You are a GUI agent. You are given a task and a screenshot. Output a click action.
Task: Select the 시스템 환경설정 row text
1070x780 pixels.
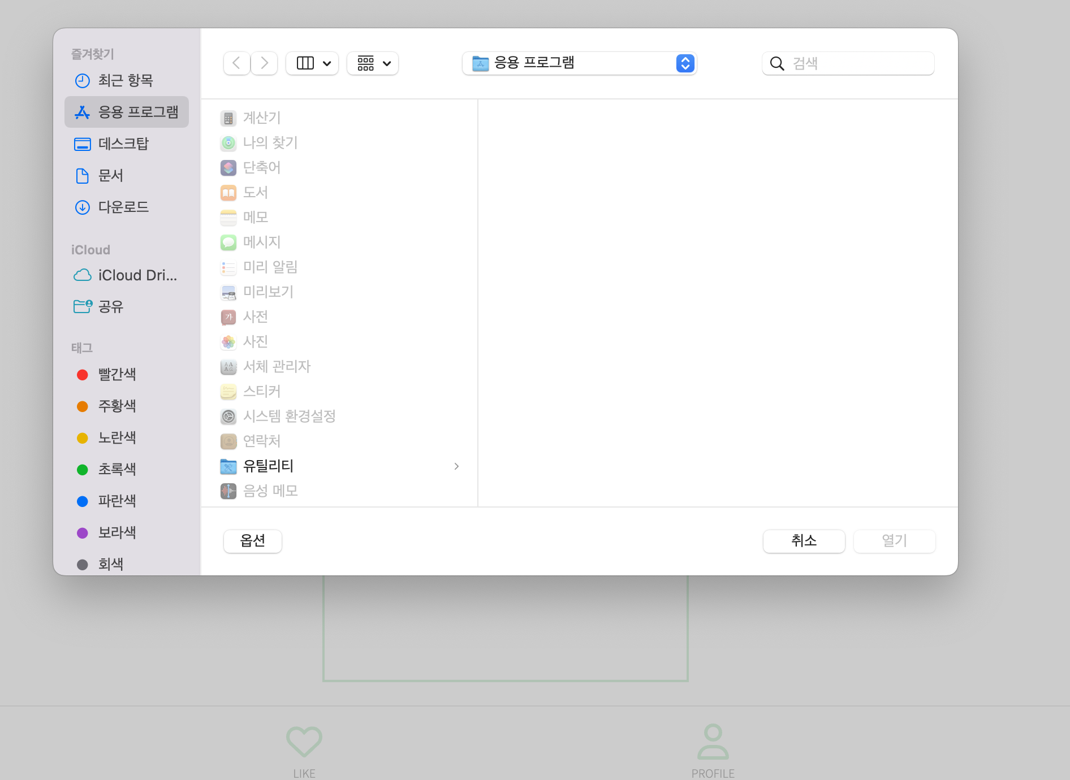(290, 416)
